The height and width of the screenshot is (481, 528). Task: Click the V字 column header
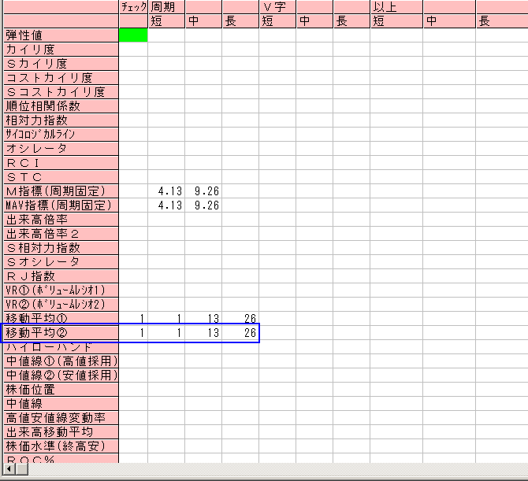[277, 7]
